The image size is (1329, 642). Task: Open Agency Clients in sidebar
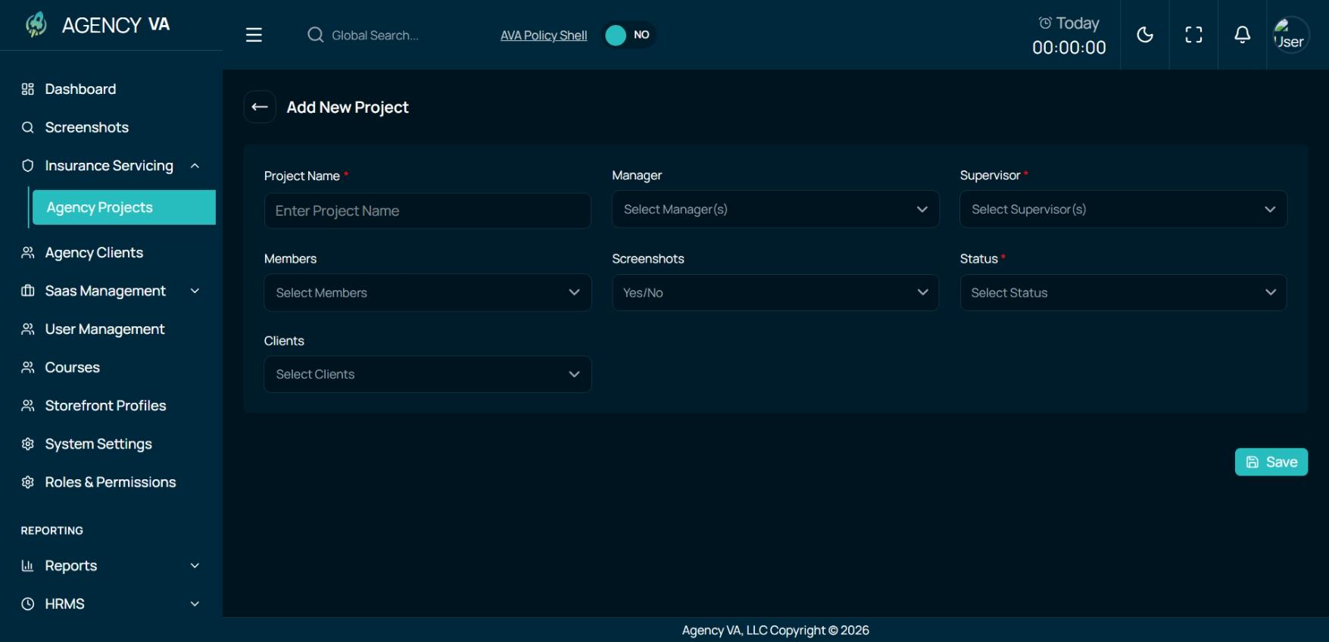tap(94, 253)
